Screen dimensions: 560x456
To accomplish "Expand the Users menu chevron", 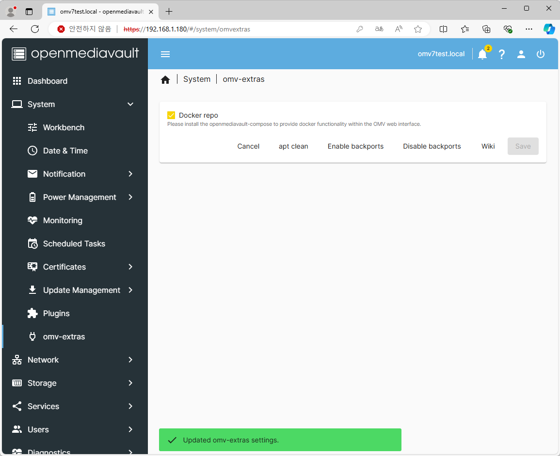I will click(130, 429).
